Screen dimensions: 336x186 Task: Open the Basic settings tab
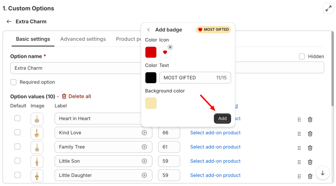(x=33, y=39)
